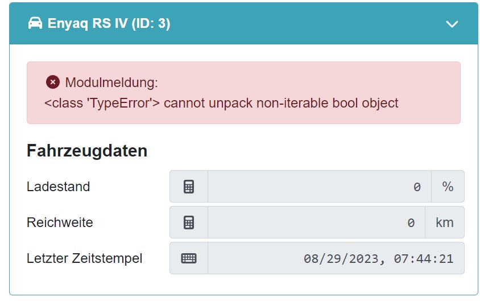Focus the timestamp field showing 08/29/2023
Image resolution: width=480 pixels, height=301 pixels.
pyautogui.click(x=336, y=258)
